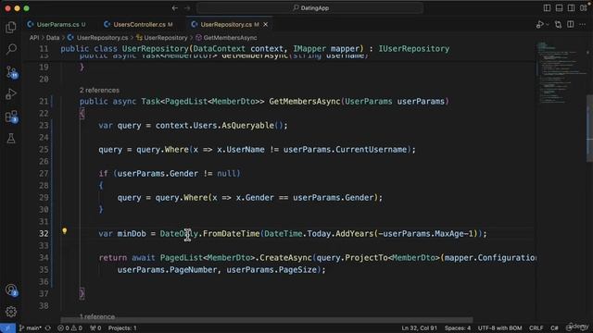Open the editor More Actions menu
This screenshot has width=593, height=333.
coord(583,25)
